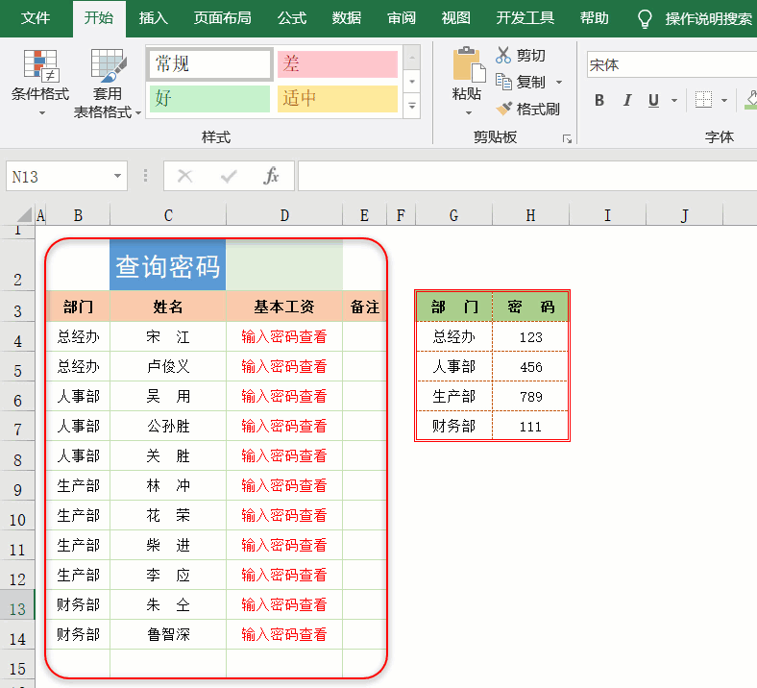Image resolution: width=757 pixels, height=688 pixels.
Task: Toggle underline formatting U
Action: [x=653, y=101]
